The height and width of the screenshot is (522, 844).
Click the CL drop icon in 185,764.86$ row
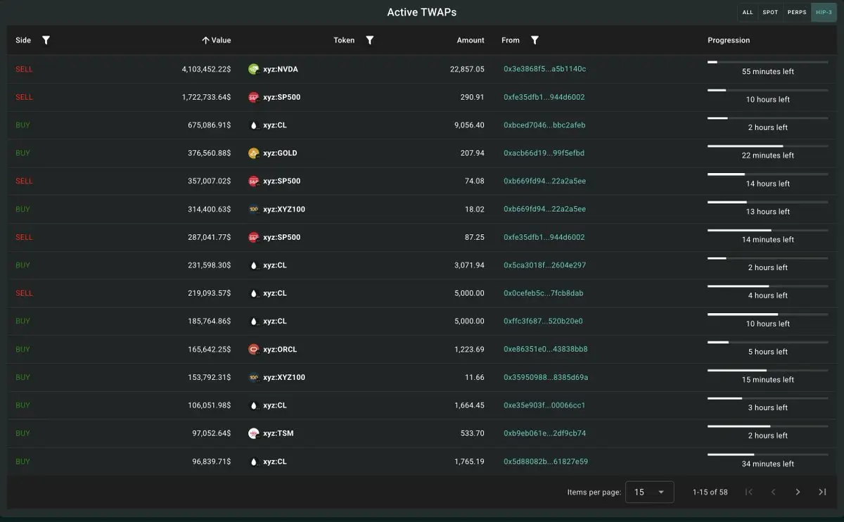pyautogui.click(x=254, y=322)
